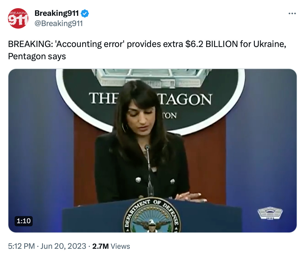Image resolution: width=301 pixels, height=259 pixels.
Task: Open the Jun 20, 2023 date link
Action: 63,246
